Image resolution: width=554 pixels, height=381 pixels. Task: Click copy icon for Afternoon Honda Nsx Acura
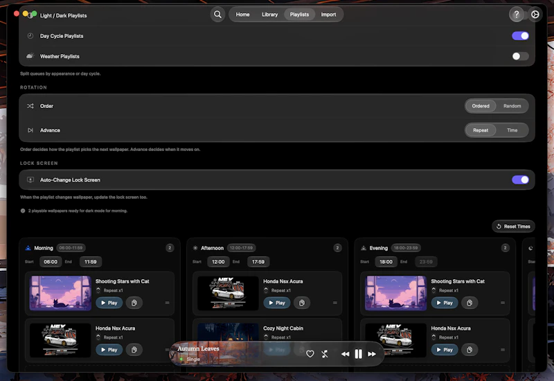[302, 303]
